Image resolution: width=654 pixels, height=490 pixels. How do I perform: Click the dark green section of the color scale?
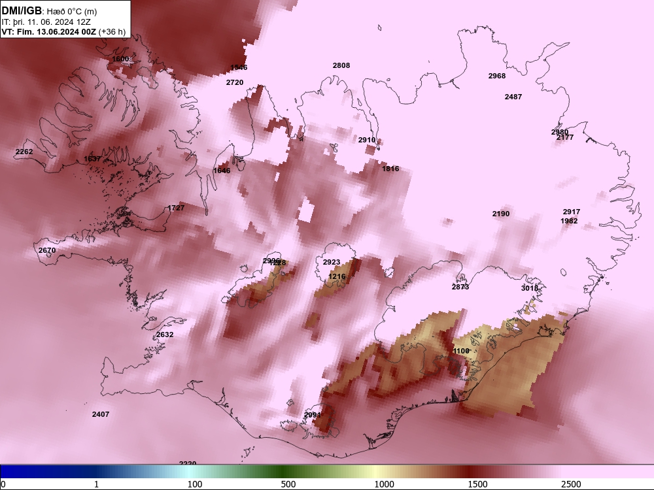(284, 472)
